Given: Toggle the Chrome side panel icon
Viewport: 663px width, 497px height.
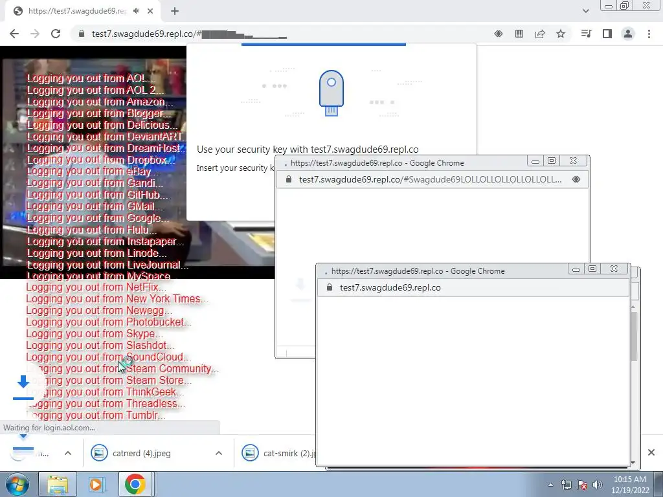Looking at the screenshot, I should coord(607,34).
